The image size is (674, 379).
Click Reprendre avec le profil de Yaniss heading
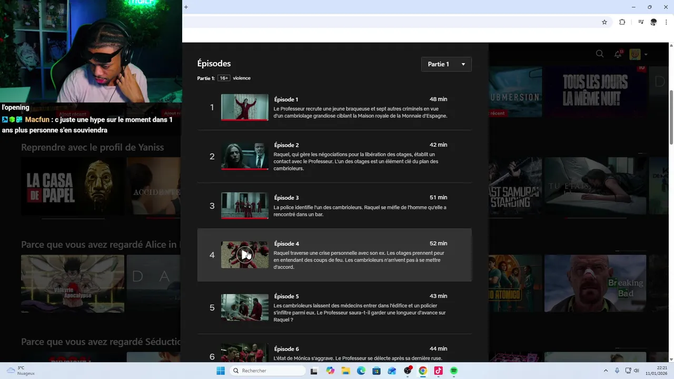point(92,147)
